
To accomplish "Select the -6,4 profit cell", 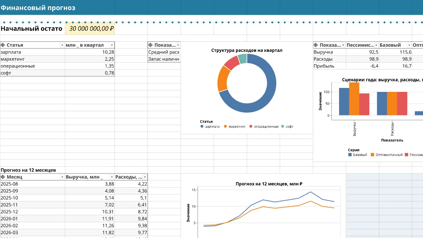I will pos(363,66).
